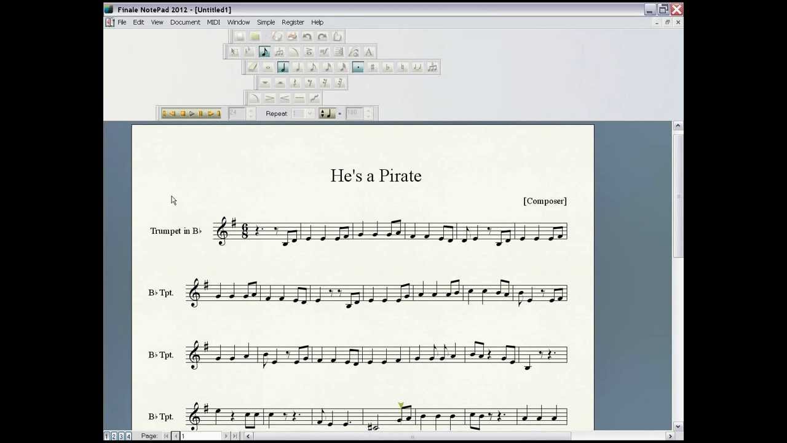Apply the sharp accidental icon
Viewport: 787px width, 443px height.
(372, 67)
